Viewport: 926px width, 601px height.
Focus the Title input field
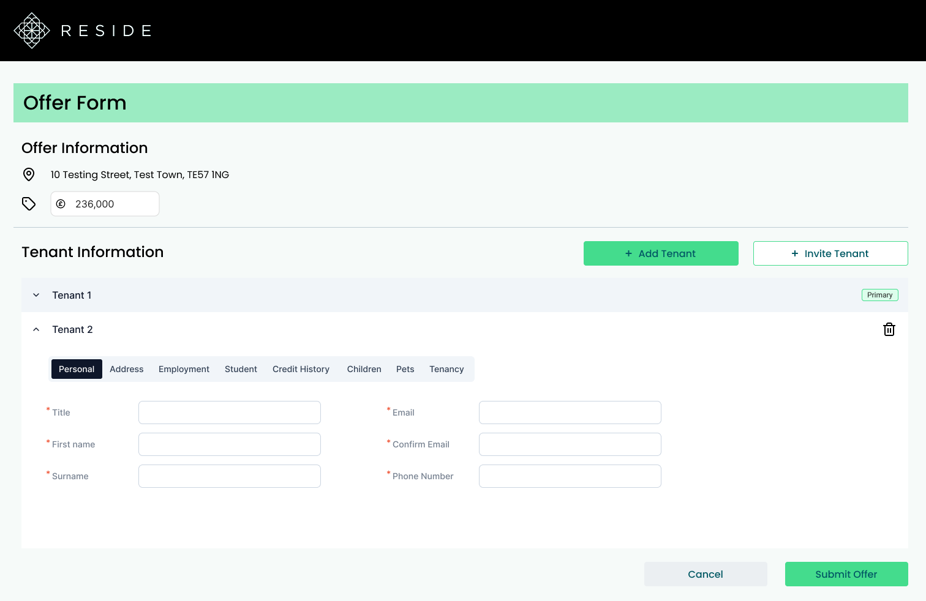click(230, 412)
